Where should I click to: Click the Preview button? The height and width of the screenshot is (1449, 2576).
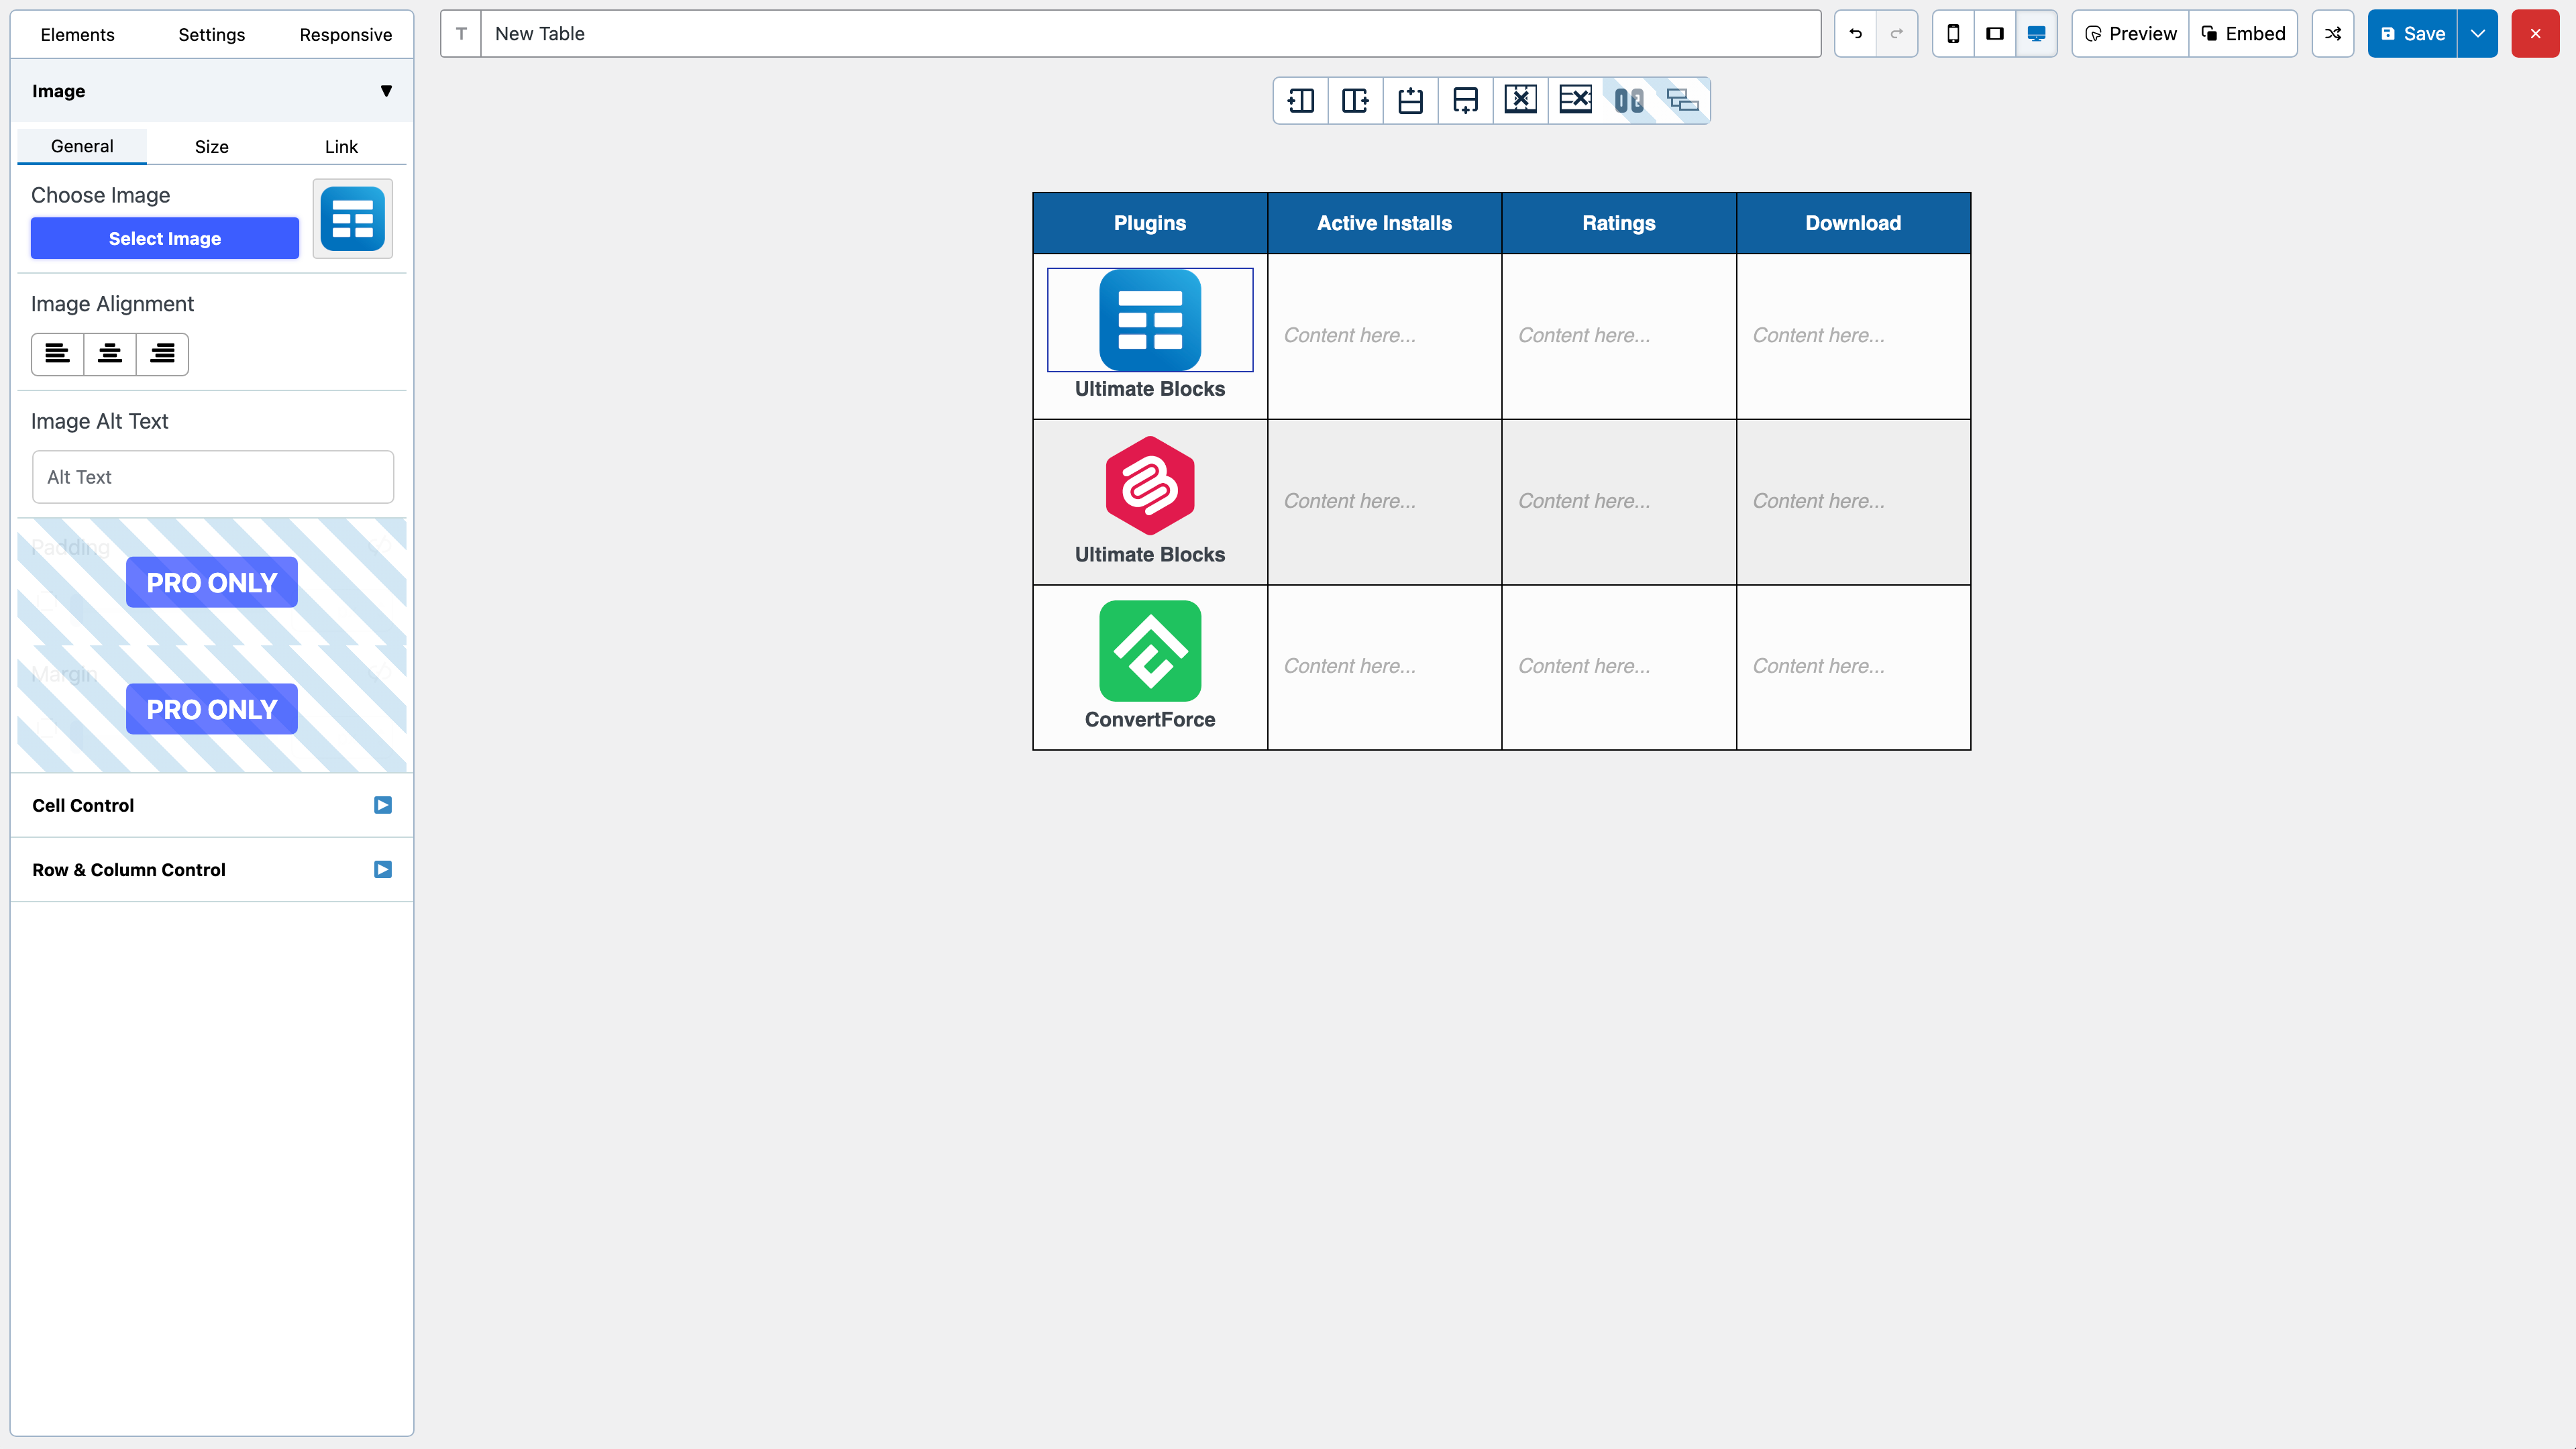[2130, 34]
